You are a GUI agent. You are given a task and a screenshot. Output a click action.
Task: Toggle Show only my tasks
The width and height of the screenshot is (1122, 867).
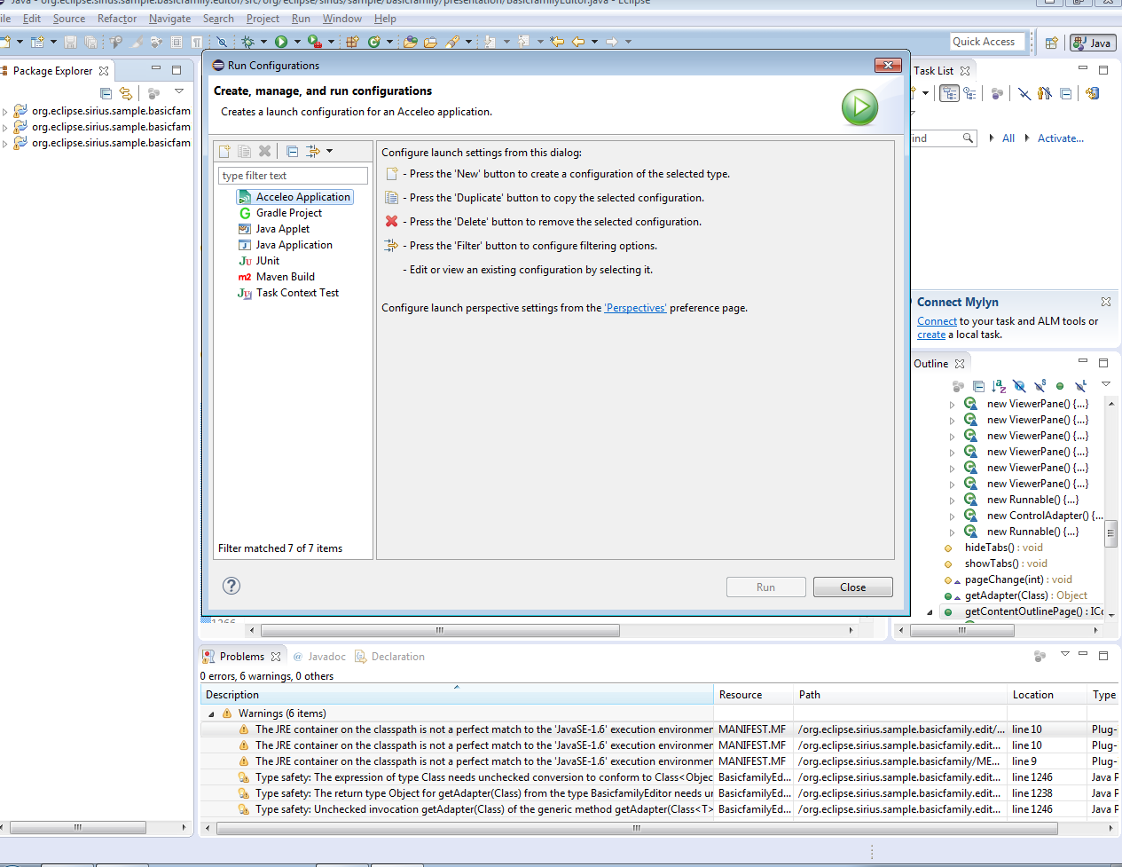(1045, 93)
